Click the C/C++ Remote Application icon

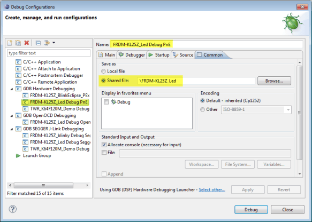pos(18,82)
